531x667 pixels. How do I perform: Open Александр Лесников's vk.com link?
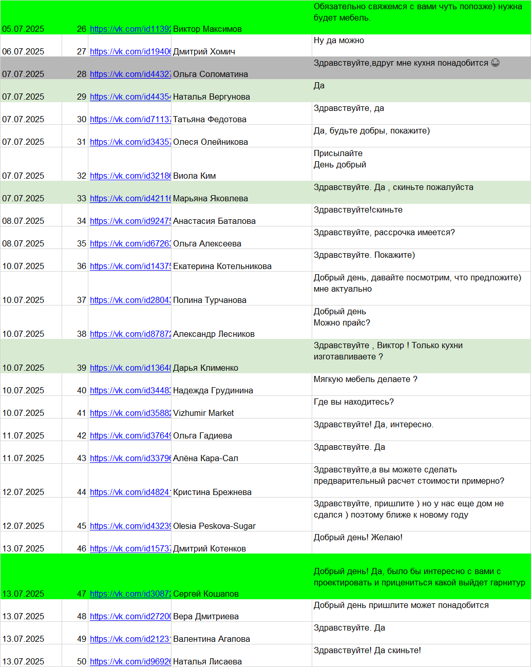point(130,334)
